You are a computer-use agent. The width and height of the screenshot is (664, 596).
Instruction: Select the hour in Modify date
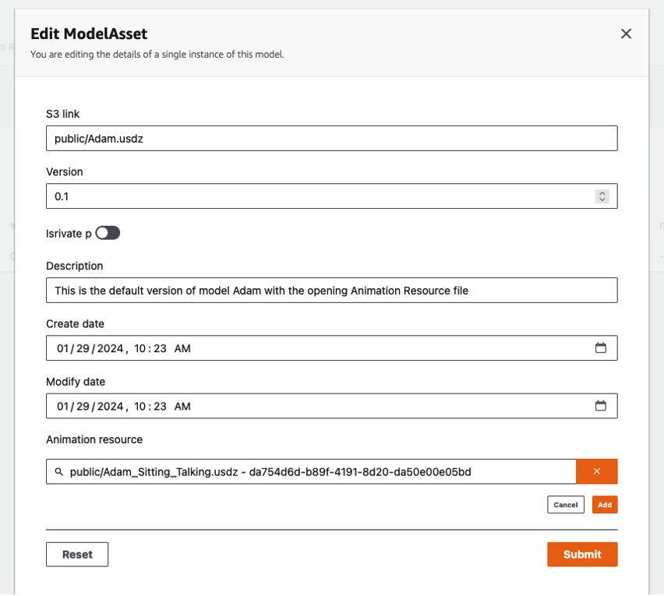[x=141, y=406]
